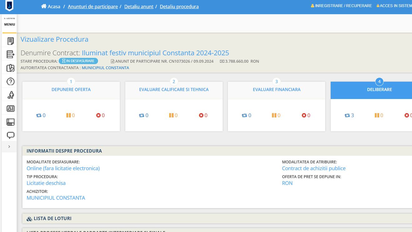Screen dimensions: 412x232
Task: Select step 1 DEPUNERE OFERTA tab
Action: pyautogui.click(x=71, y=89)
